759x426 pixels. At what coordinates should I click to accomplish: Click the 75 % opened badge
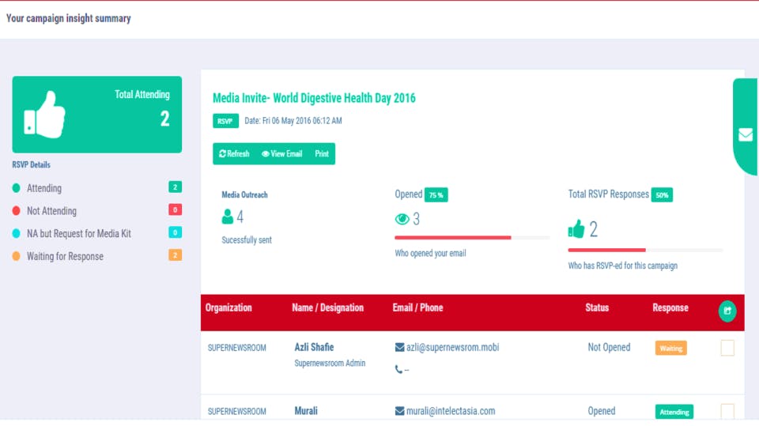pyautogui.click(x=436, y=195)
